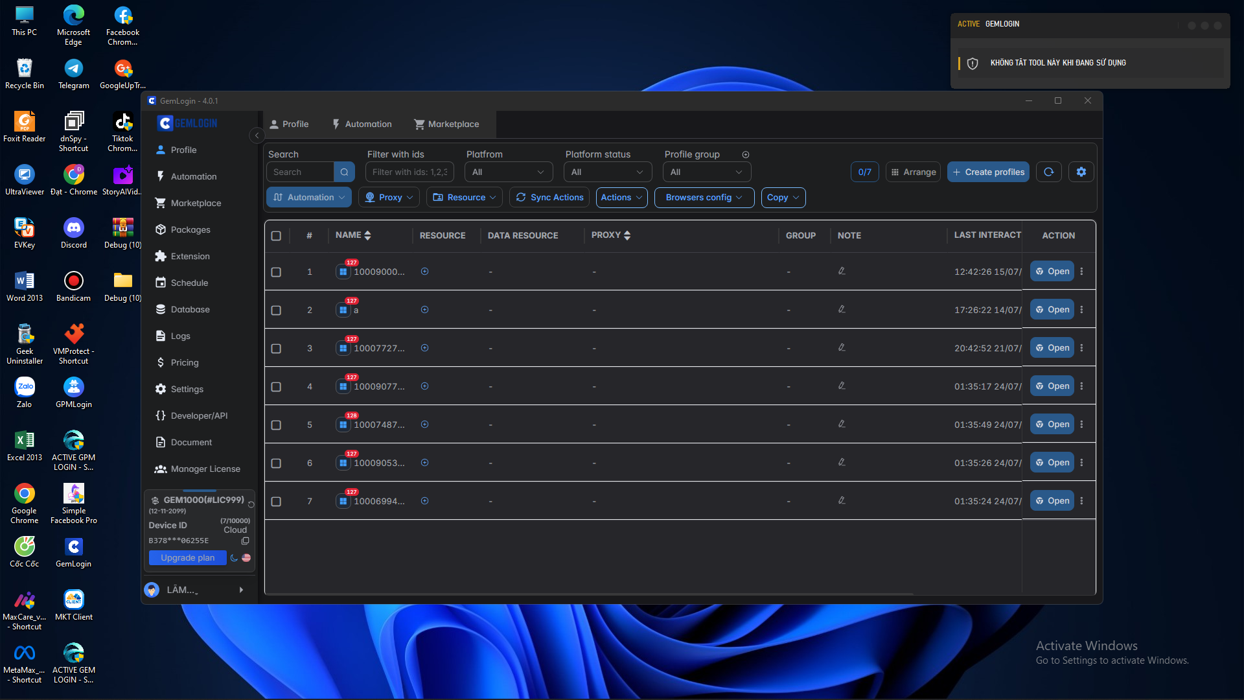1244x700 pixels.
Task: Tick the select-all header checkbox
Action: coord(276,236)
